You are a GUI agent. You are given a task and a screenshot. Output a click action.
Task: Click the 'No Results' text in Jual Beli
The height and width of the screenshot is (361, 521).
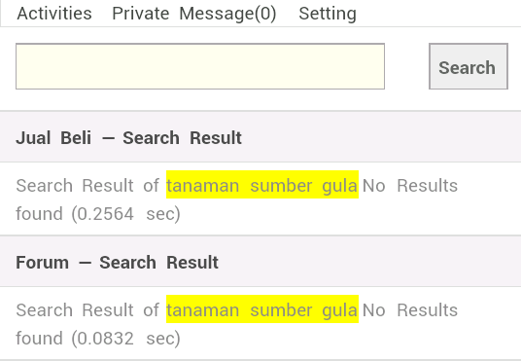click(x=410, y=185)
